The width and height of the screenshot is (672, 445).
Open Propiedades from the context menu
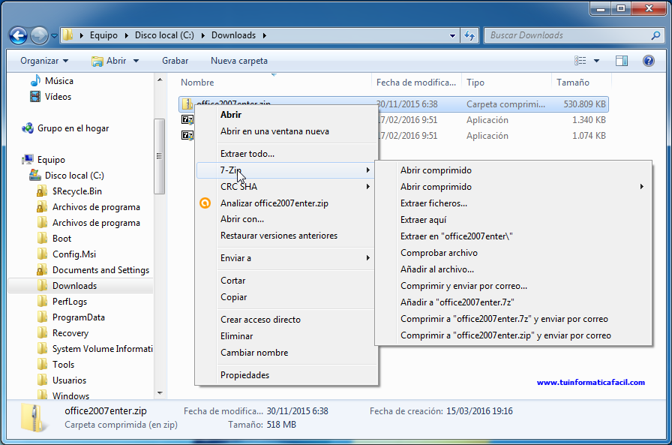coord(286,375)
